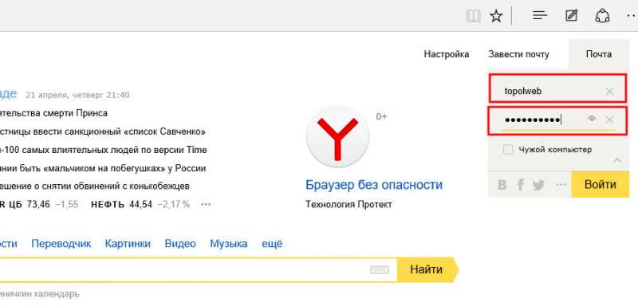This screenshot has width=638, height=306.
Task: Log in with VK icon
Action: point(502,186)
